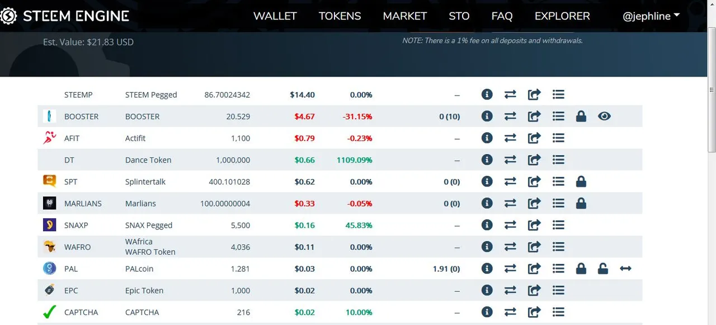The height and width of the screenshot is (325, 716).
Task: Click lock stake icon in BOOSTER row
Action: pyautogui.click(x=581, y=116)
